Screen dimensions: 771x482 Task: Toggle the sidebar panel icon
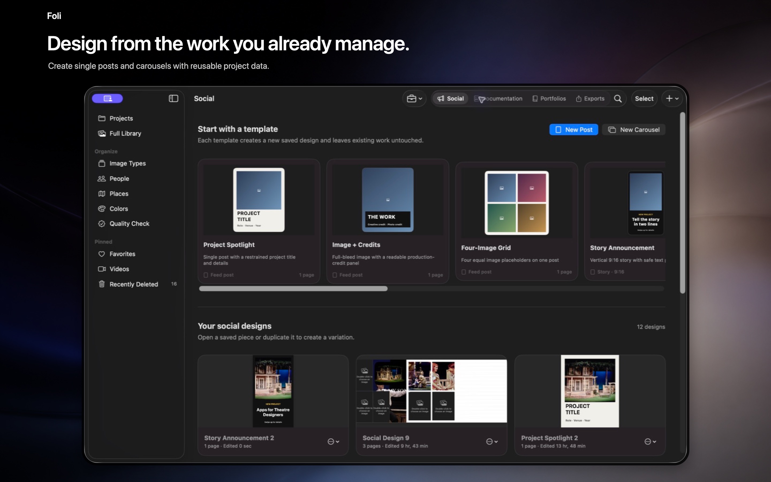[173, 99]
